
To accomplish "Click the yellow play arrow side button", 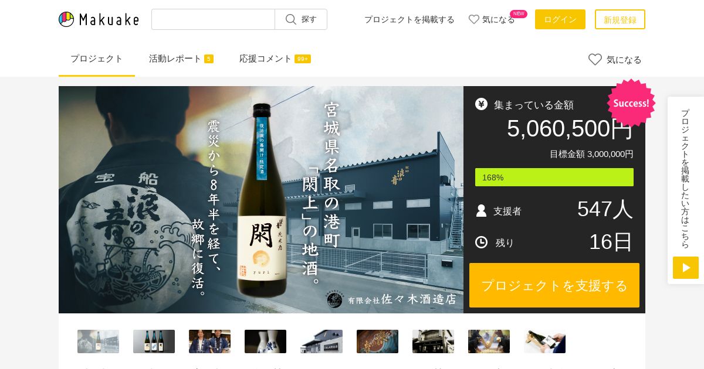I will (686, 268).
